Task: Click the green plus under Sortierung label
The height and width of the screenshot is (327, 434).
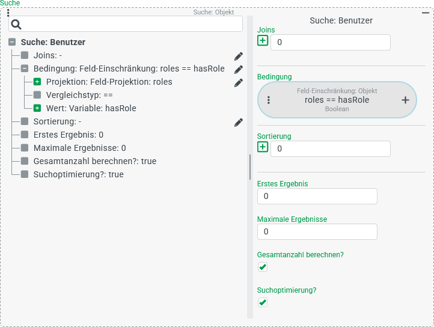Action: [263, 147]
